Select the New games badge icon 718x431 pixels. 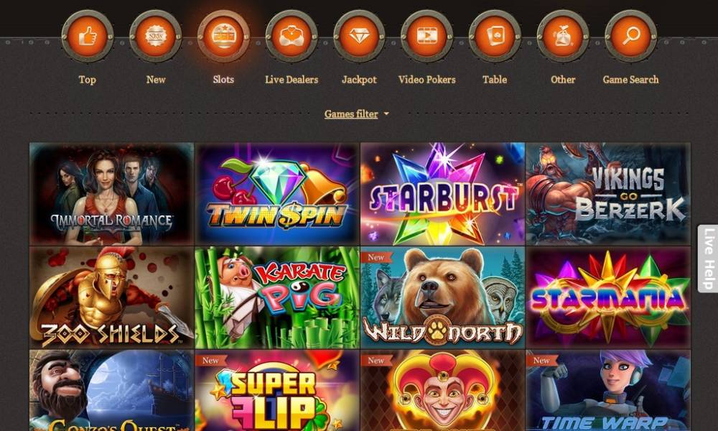(x=156, y=36)
